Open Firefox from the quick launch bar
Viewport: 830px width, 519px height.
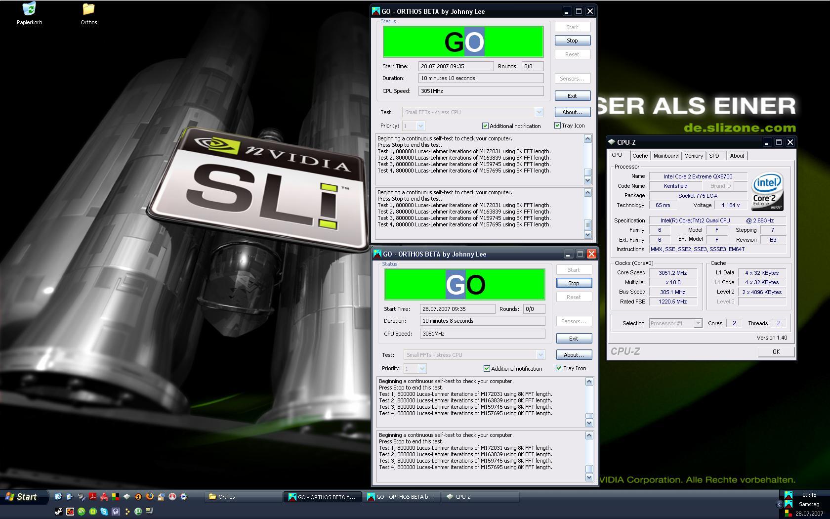point(150,496)
